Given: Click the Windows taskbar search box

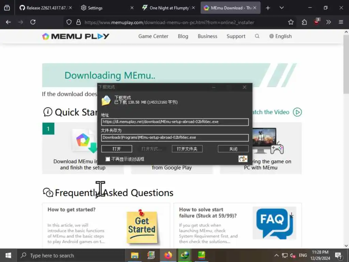Looking at the screenshot, I should (71, 256).
